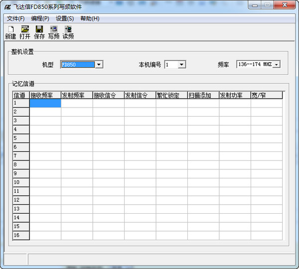299x269 pixels.
Task: Click the 发射信令 cell in channel 10
Action: (x=140, y=183)
